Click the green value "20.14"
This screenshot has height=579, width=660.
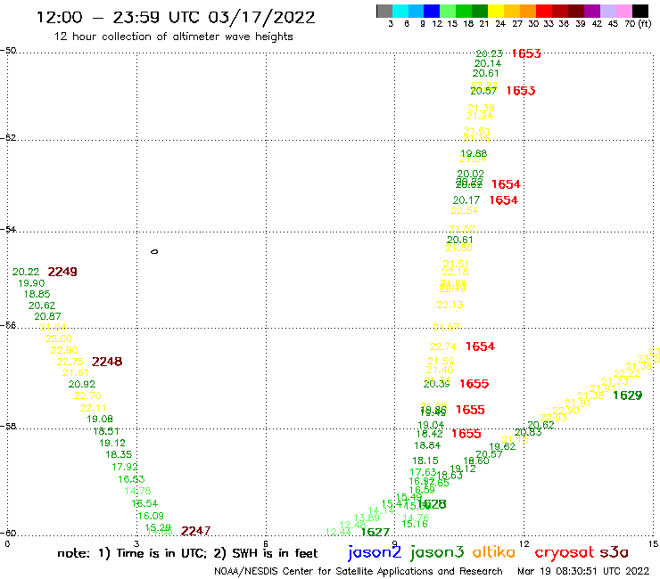tap(488, 64)
